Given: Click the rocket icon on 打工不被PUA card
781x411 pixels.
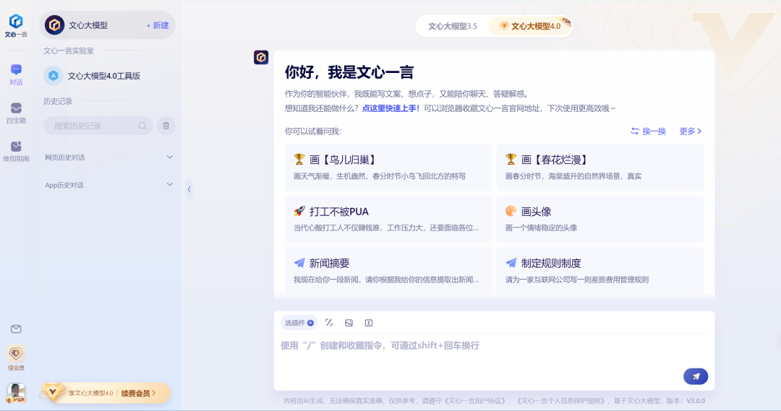Looking at the screenshot, I should click(x=299, y=211).
